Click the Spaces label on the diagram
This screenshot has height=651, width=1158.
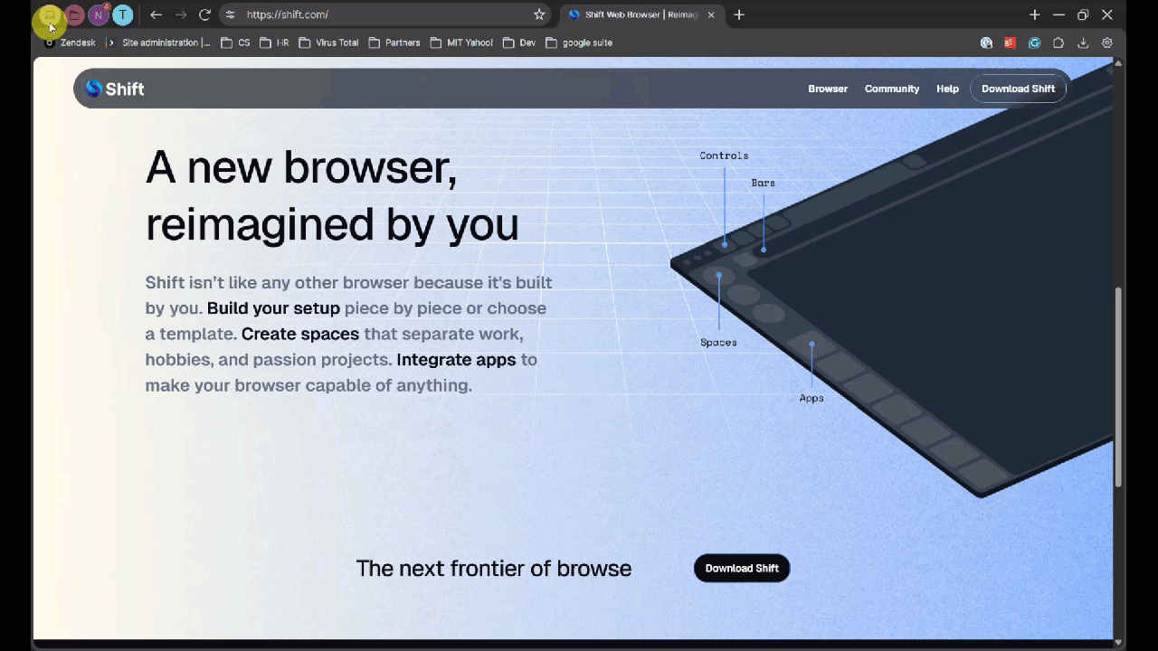(x=718, y=343)
